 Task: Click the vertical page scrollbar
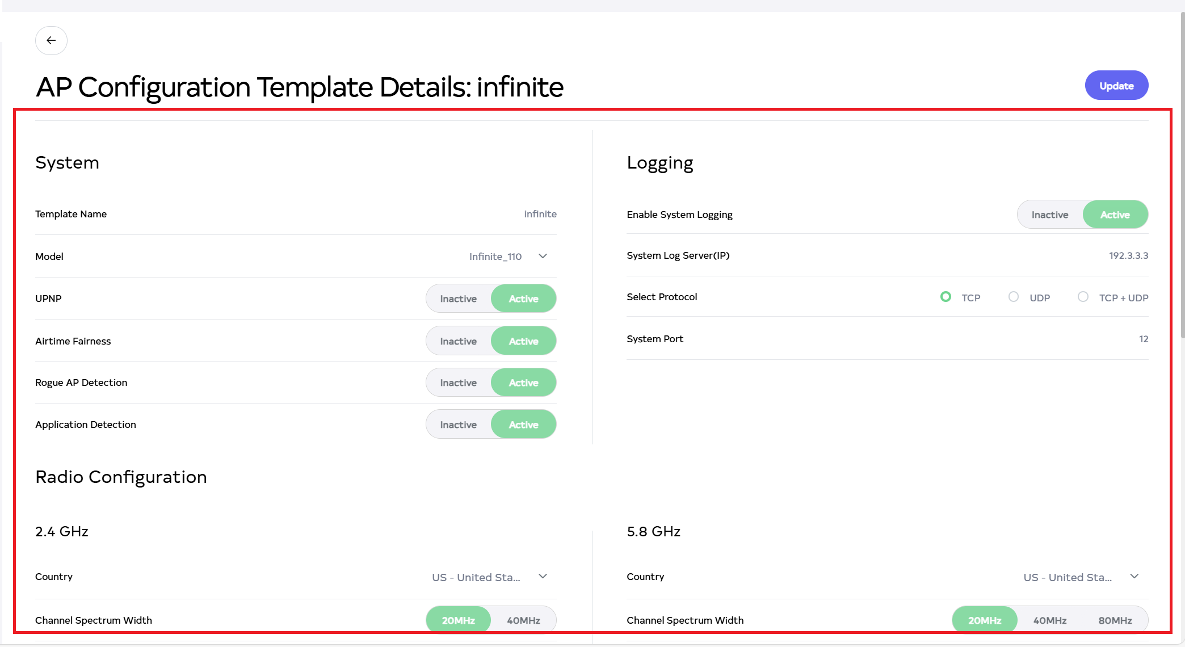pos(1182,170)
